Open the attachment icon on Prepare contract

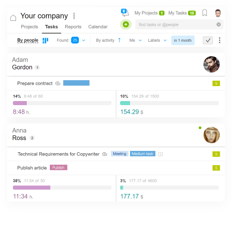(x=58, y=83)
